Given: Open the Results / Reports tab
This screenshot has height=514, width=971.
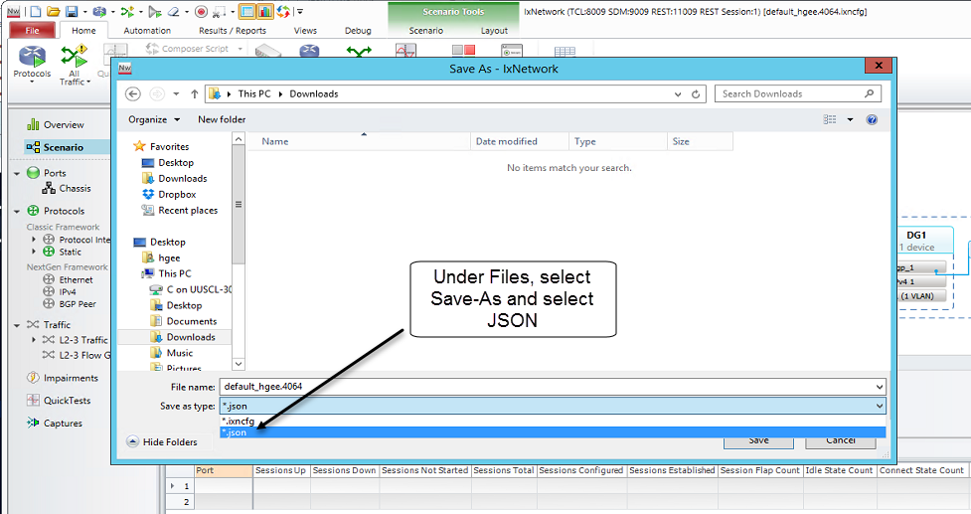Looking at the screenshot, I should pos(233,31).
